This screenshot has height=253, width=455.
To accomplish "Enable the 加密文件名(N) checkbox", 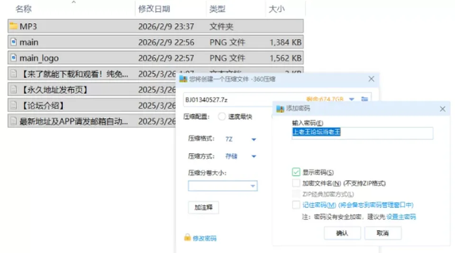I will (296, 183).
